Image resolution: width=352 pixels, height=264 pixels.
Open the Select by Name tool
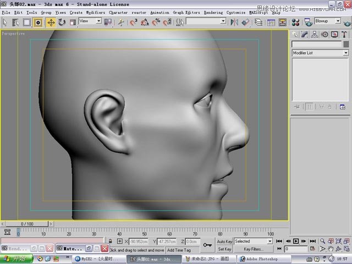tap(15, 23)
